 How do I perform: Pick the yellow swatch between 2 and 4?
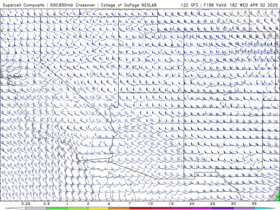pyautogui.click(x=98, y=208)
